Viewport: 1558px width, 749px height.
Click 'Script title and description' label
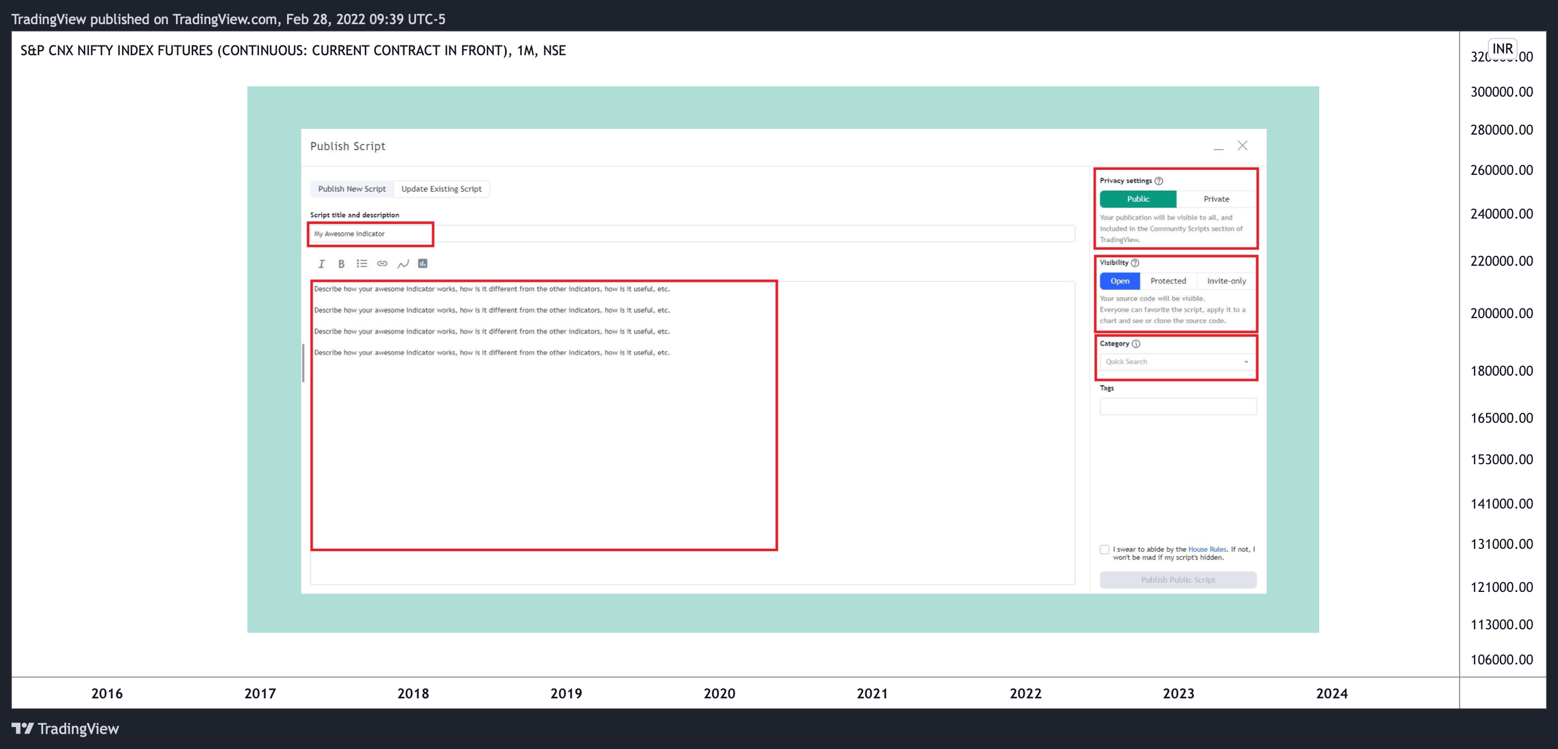coord(354,215)
